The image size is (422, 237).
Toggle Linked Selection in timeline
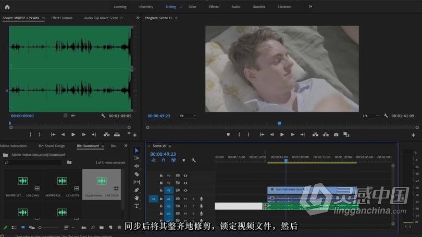pyautogui.click(x=173, y=160)
